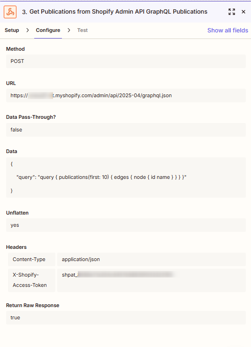Open Data Pass-Through field showing false

pos(126,130)
